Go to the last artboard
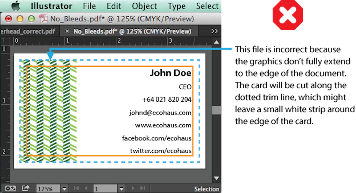 tap(142, 188)
